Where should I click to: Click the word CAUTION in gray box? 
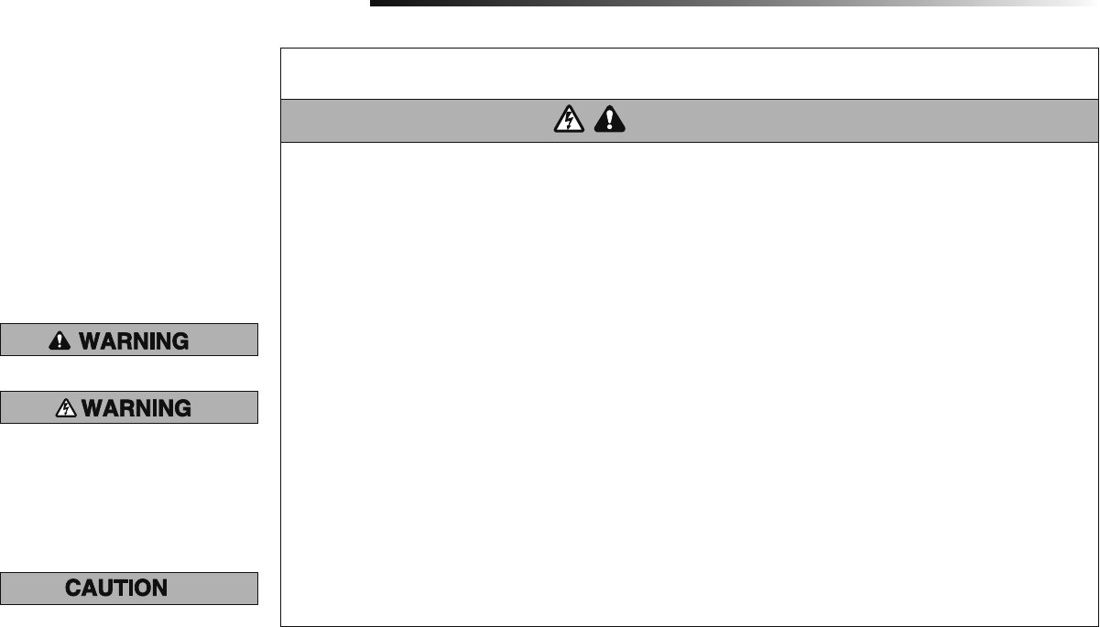[116, 589]
